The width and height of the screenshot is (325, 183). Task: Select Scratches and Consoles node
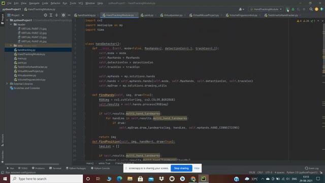pos(25,88)
